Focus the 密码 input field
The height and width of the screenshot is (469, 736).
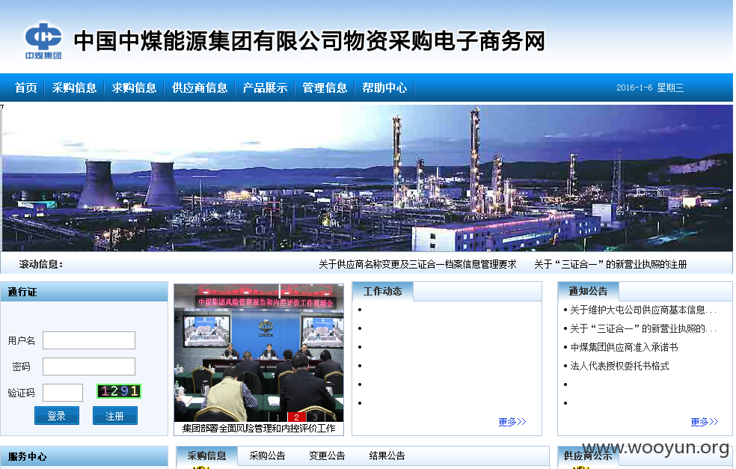click(89, 367)
